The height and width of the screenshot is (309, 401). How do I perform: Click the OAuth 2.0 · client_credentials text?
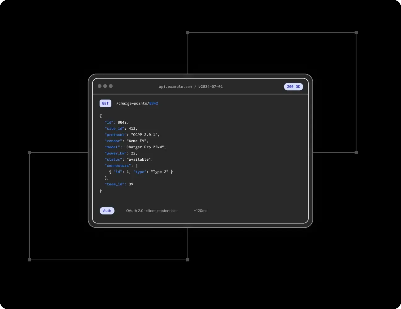point(152,211)
